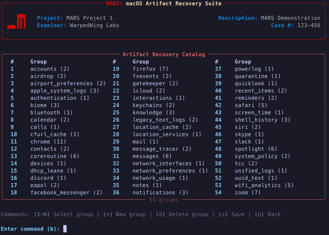Select spotlight (6) group entry
This screenshot has width=329, height=235.
click(x=256, y=149)
